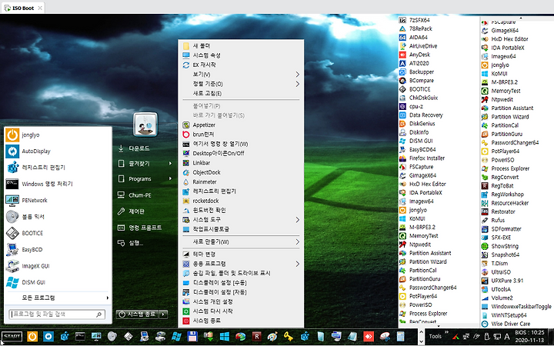554x346 pixels.
Task: Open PENetwork in the Start menu
Action: tap(58, 200)
